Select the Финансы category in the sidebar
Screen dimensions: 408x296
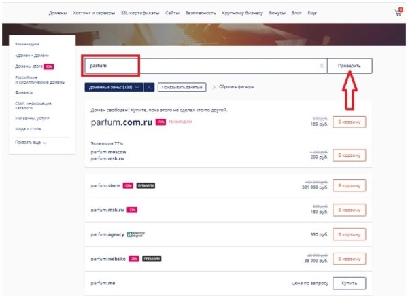24,92
